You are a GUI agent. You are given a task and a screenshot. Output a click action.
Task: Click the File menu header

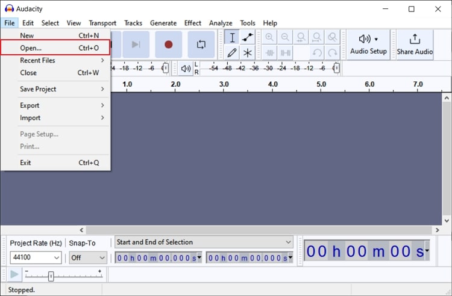click(x=10, y=23)
